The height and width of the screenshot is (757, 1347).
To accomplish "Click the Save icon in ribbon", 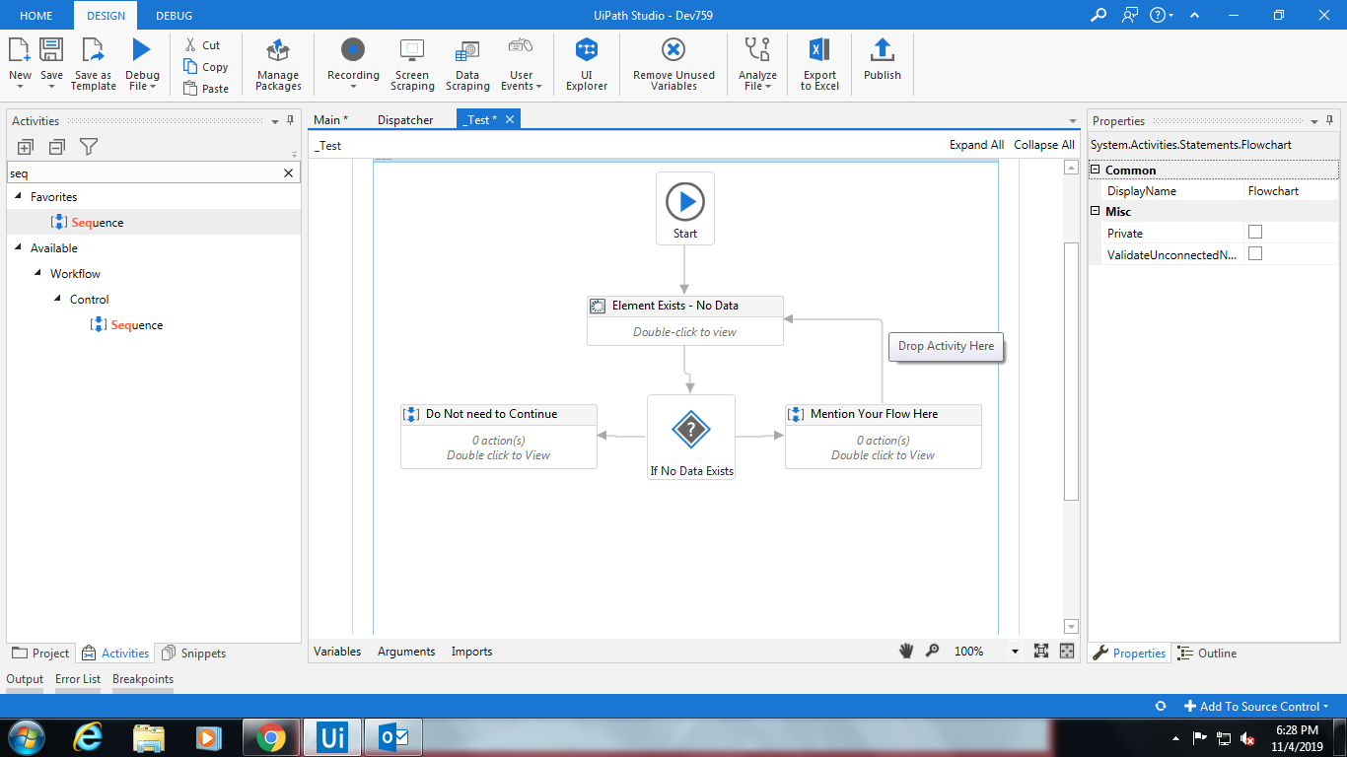I will click(51, 51).
